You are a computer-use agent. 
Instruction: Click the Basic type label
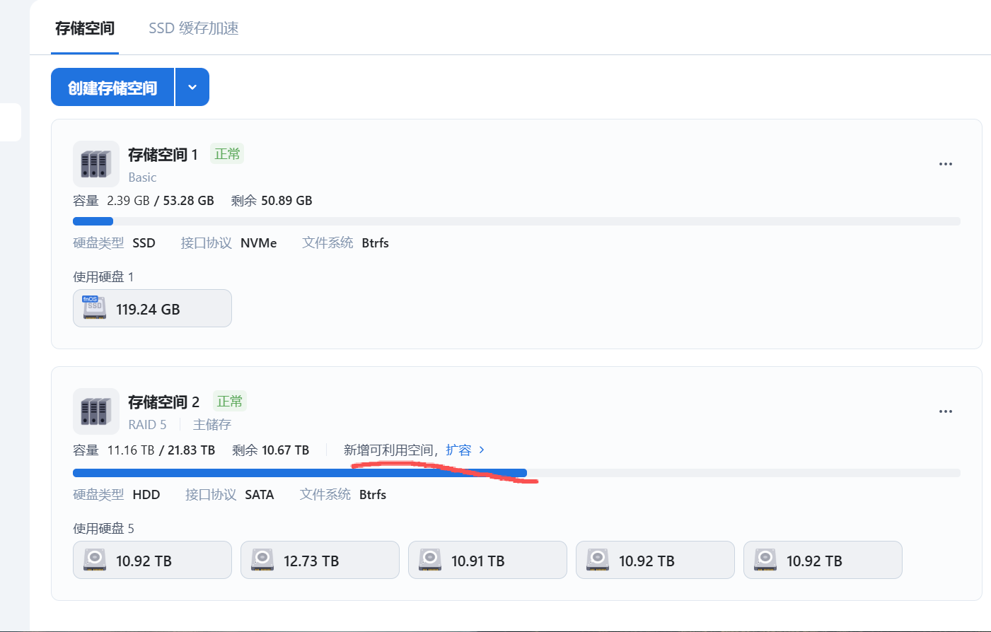click(142, 177)
